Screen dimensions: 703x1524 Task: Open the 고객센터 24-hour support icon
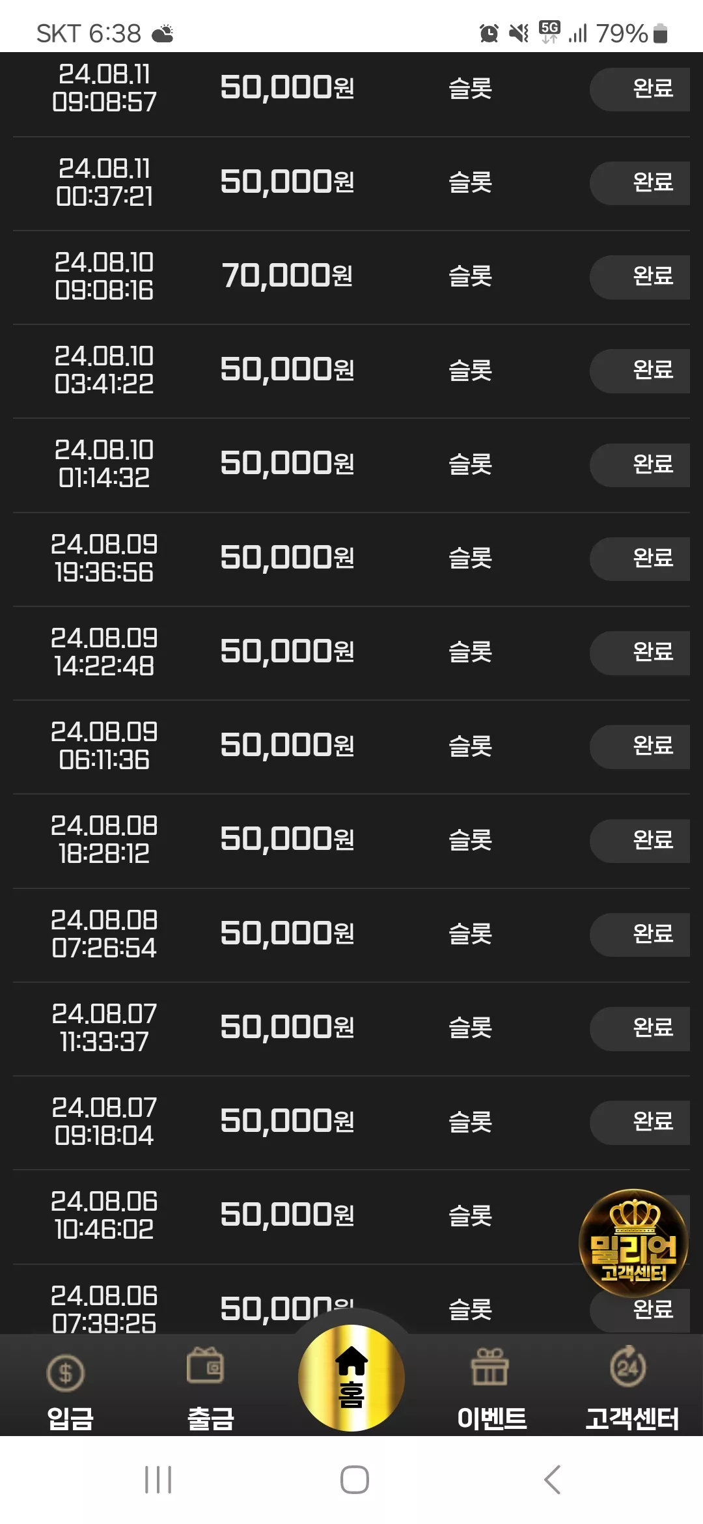tap(628, 1366)
